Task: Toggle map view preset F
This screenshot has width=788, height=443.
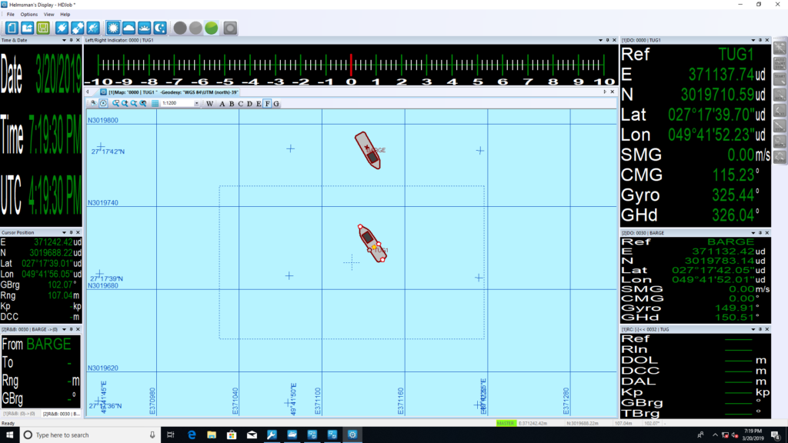Action: [267, 104]
